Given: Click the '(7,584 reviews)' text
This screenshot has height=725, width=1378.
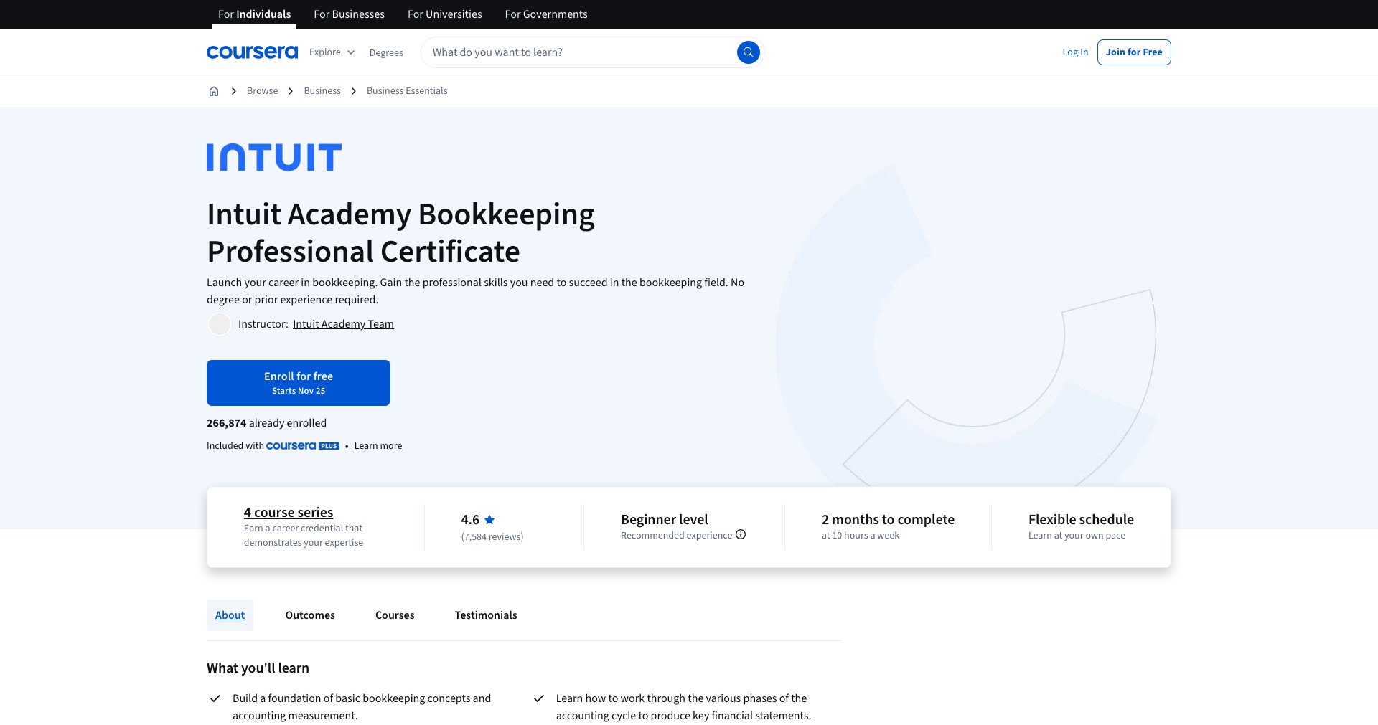Looking at the screenshot, I should pos(492,537).
